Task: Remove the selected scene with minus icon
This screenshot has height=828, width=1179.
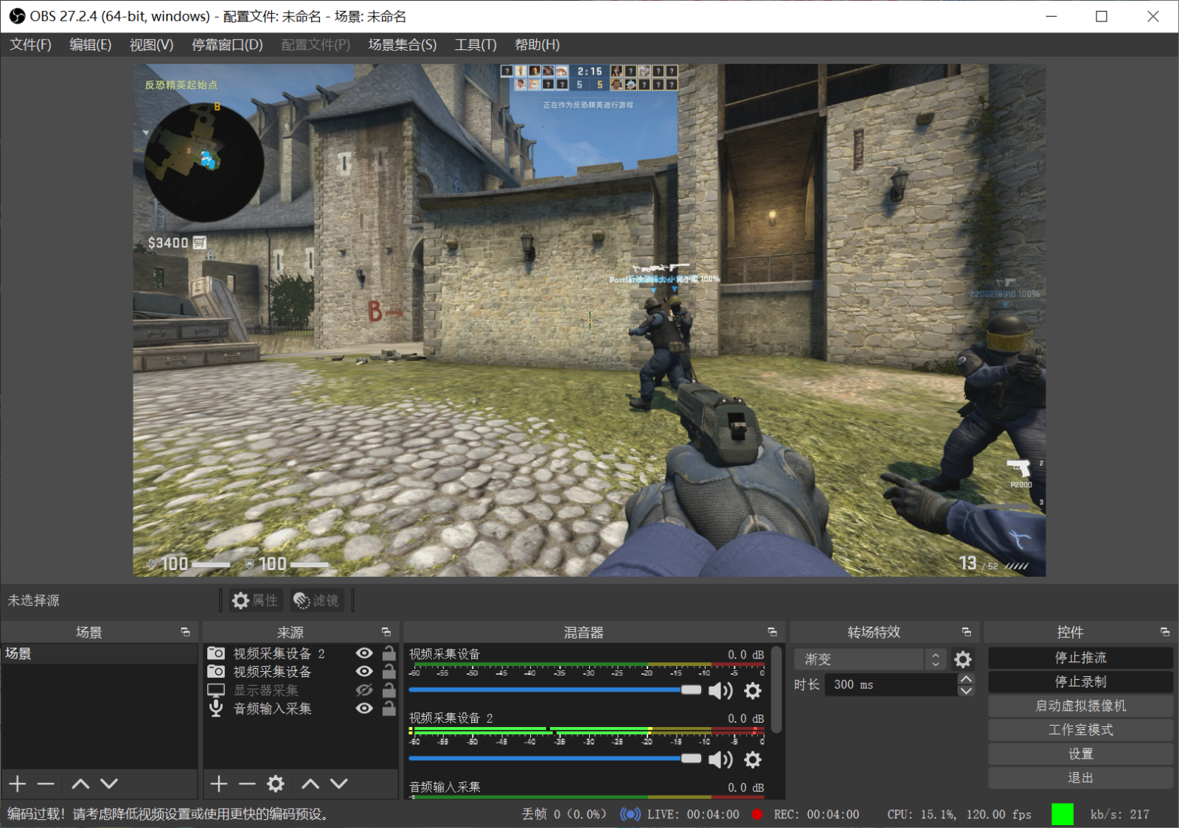Action: (x=46, y=784)
